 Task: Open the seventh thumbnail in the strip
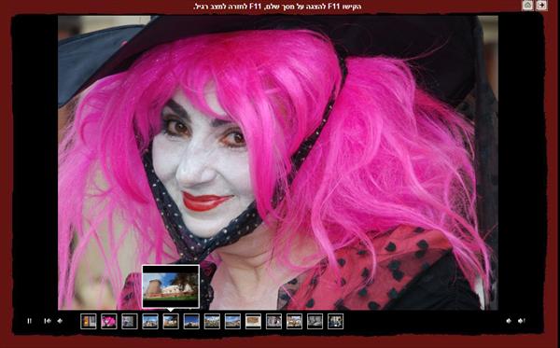click(212, 321)
